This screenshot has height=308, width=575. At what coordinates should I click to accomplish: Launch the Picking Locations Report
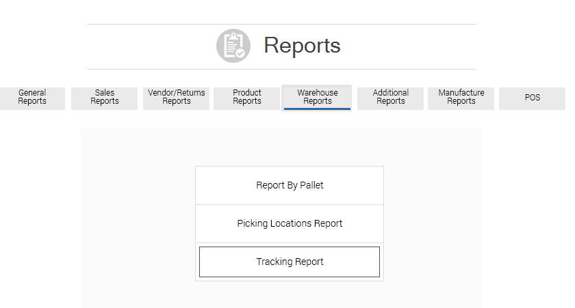click(x=290, y=223)
